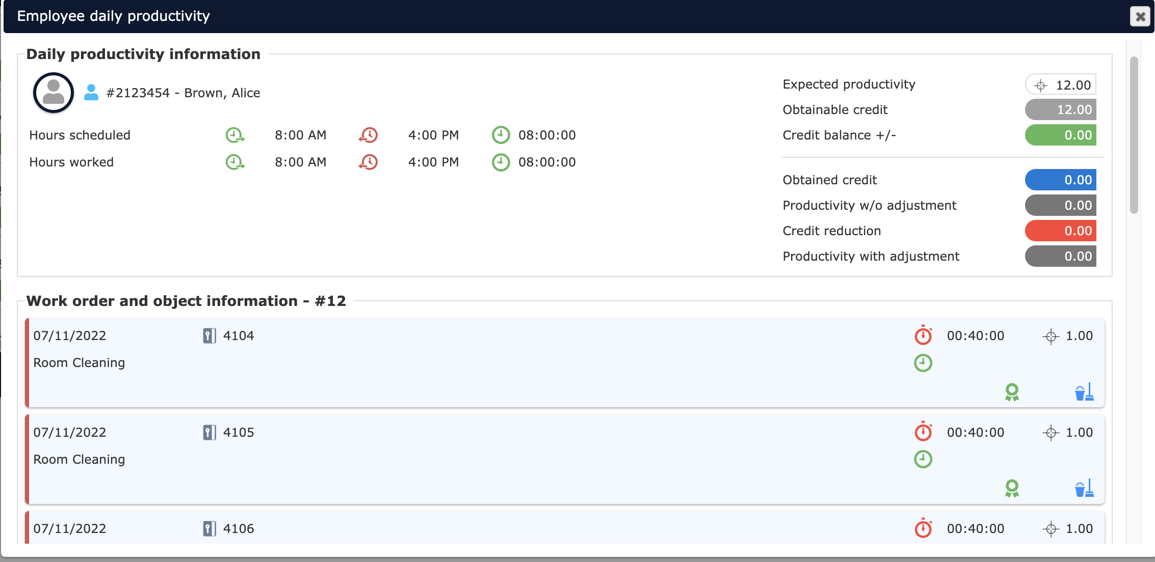Close the Employee daily productivity dialog
This screenshot has width=1155, height=562.
coord(1140,17)
